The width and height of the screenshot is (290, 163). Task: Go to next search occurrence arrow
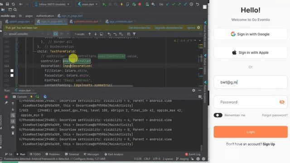(x=96, y=34)
